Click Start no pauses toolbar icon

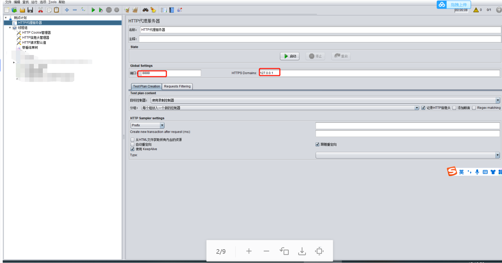tap(101, 10)
